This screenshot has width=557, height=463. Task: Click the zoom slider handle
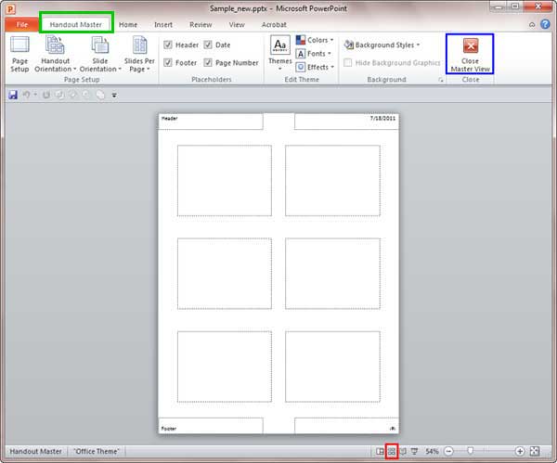pyautogui.click(x=470, y=451)
